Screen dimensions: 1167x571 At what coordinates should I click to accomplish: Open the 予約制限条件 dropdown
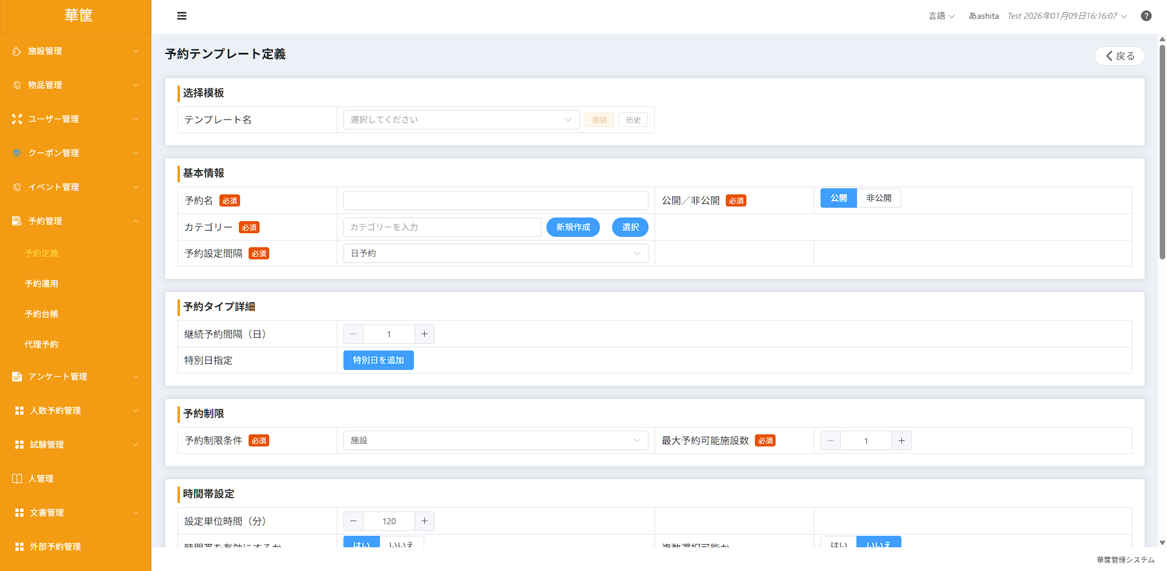pos(496,440)
